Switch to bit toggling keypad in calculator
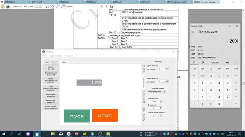This screenshot has height=137, width=245. pyautogui.click(x=203, y=62)
